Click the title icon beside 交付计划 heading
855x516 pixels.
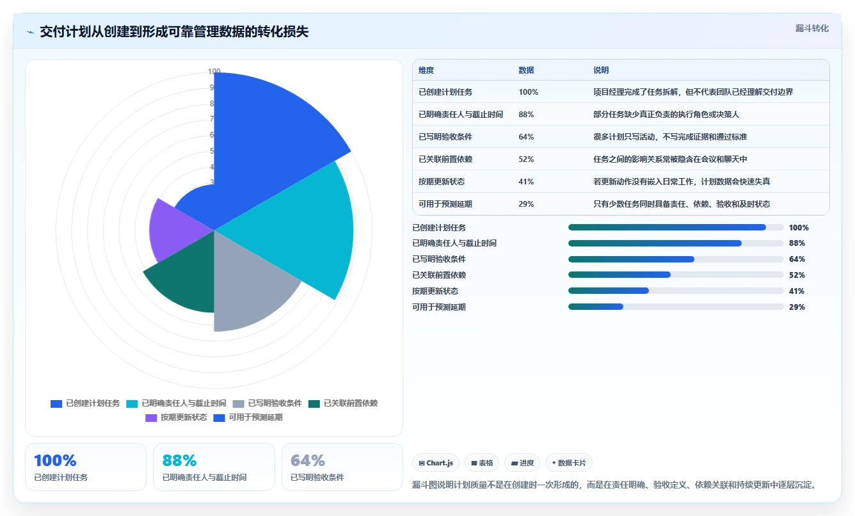(x=30, y=32)
